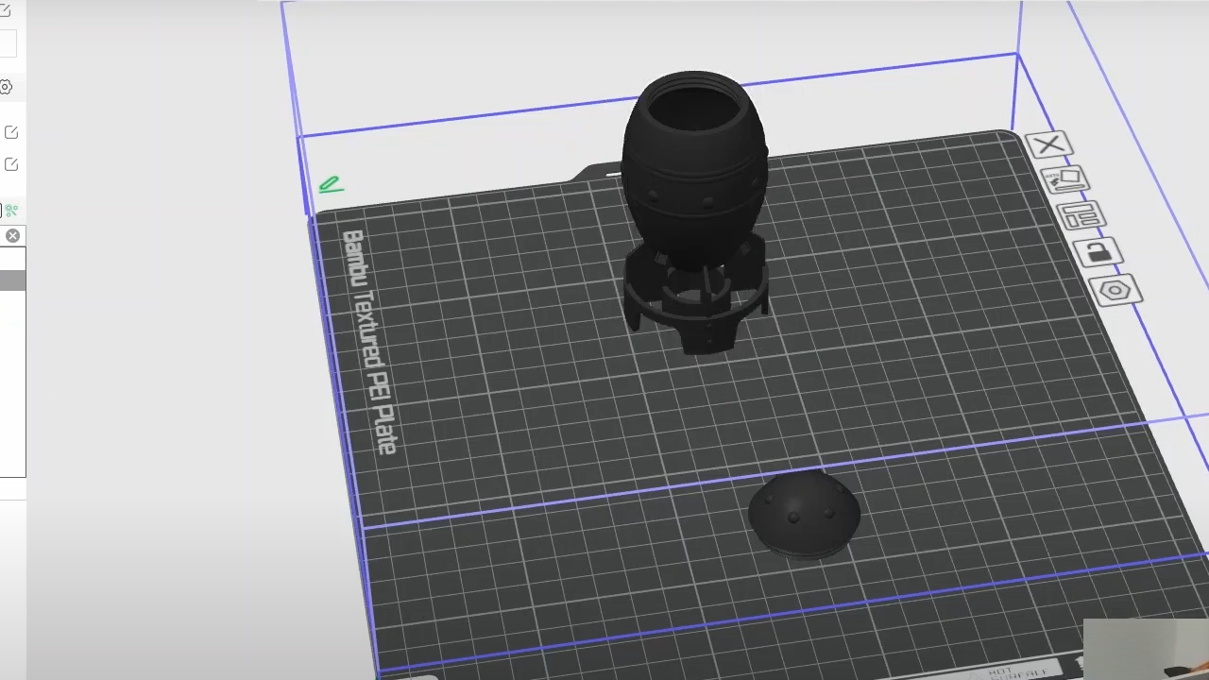Open the plate settings hexagon icon

pyautogui.click(x=1115, y=290)
